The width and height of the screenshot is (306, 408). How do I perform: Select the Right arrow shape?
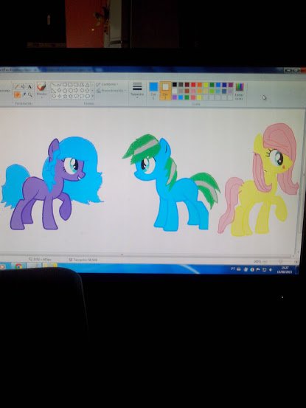[x=76, y=90]
